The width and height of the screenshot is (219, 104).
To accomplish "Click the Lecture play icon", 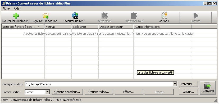I will [x=196, y=16].
